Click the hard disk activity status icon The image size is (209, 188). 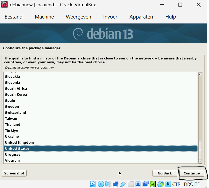click(x=93, y=184)
